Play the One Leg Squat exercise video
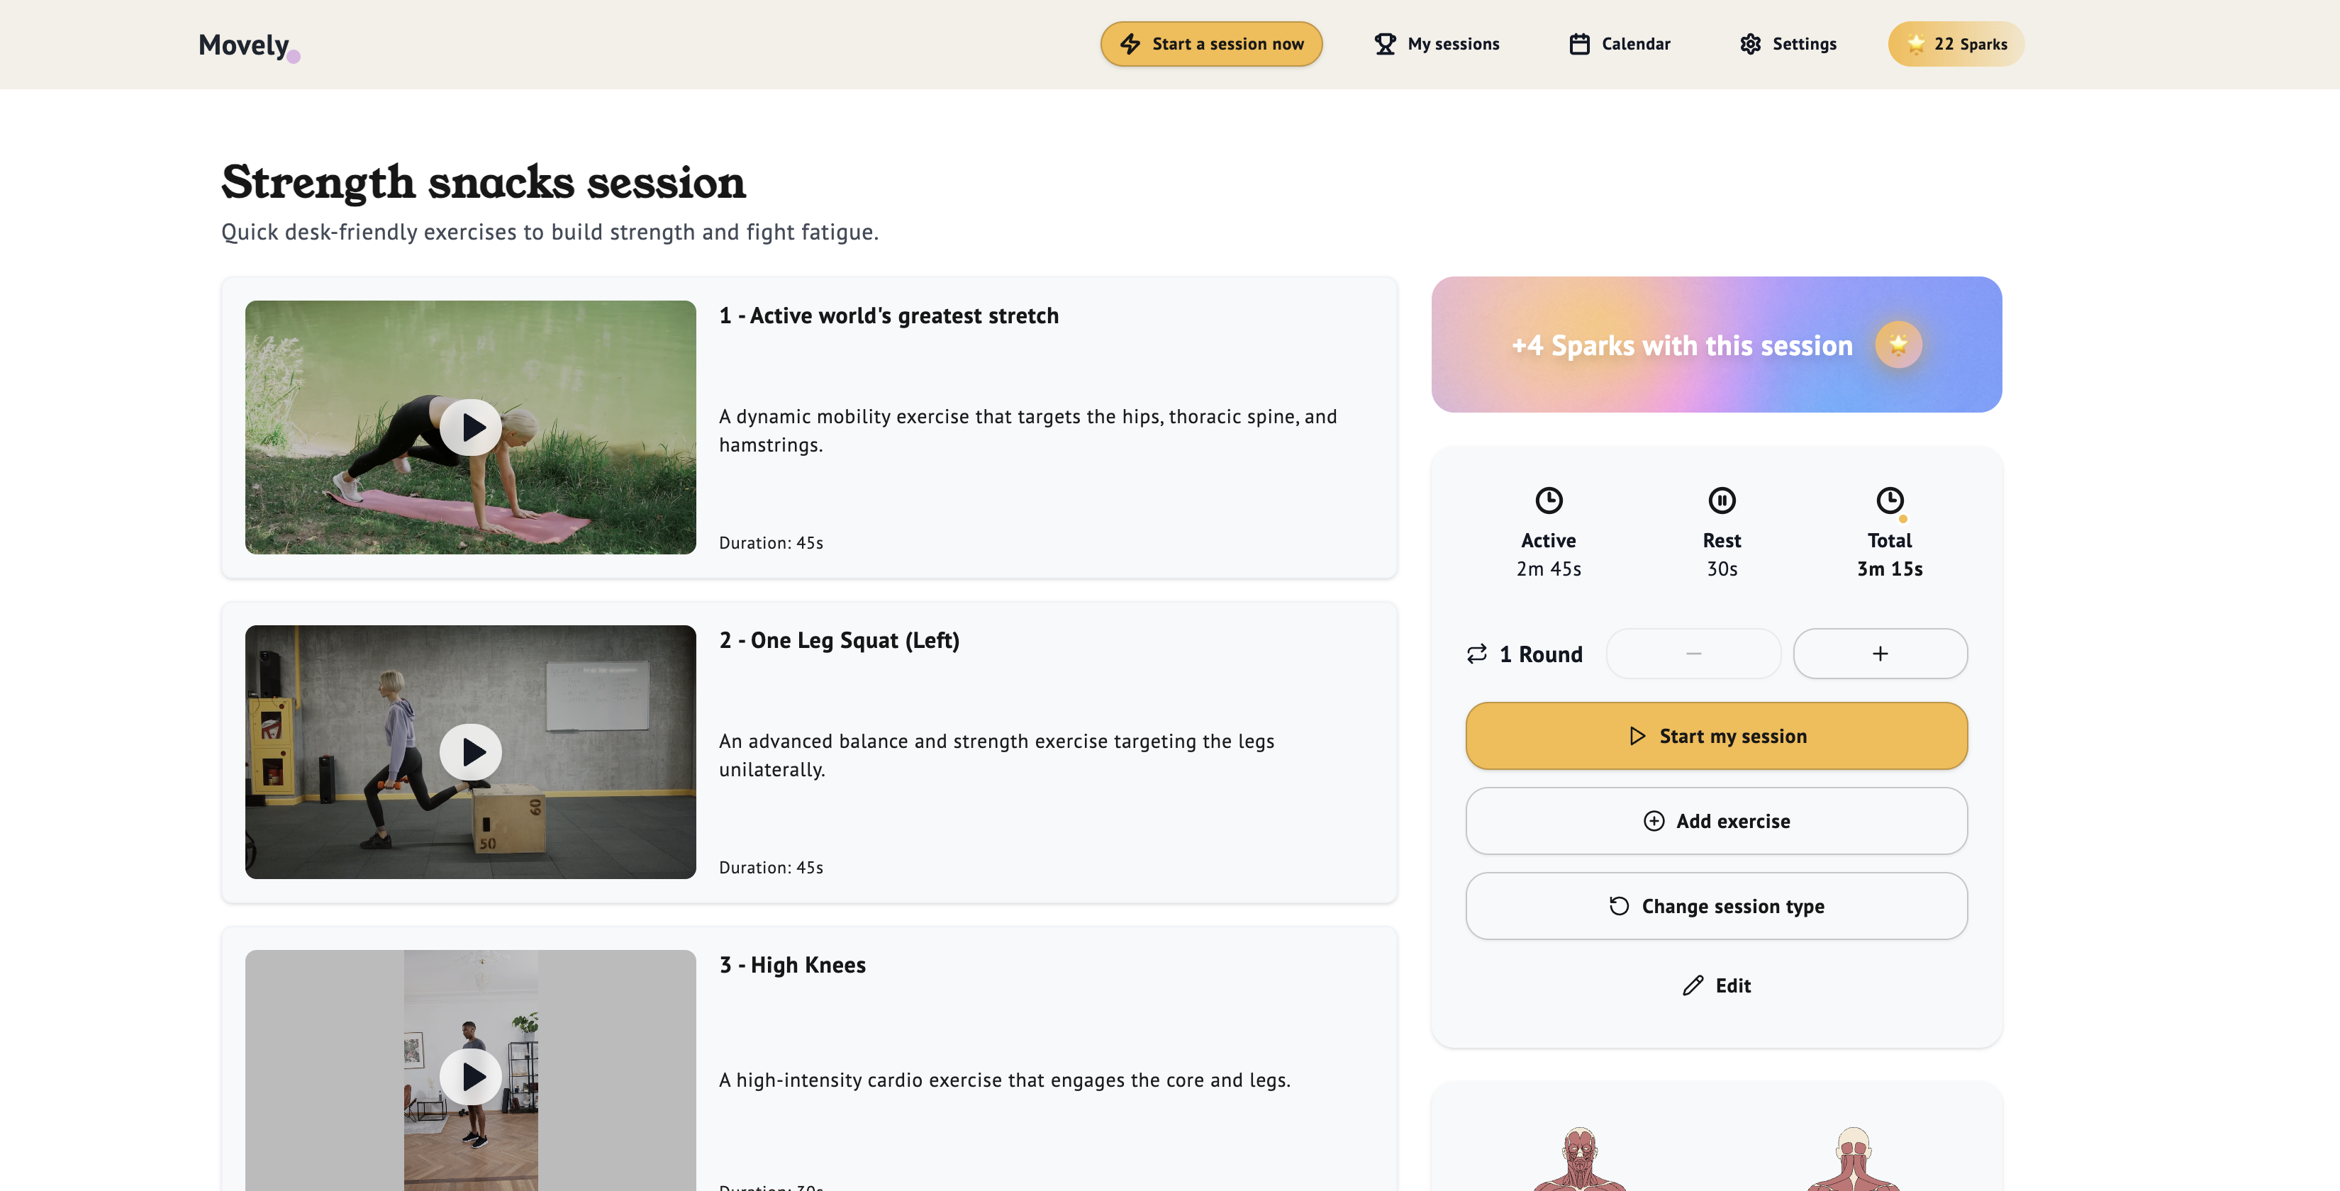The width and height of the screenshot is (2340, 1191). click(x=471, y=751)
